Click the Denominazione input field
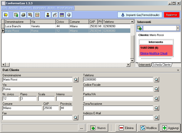This screenshot has height=133, width=182. tap(38, 79)
